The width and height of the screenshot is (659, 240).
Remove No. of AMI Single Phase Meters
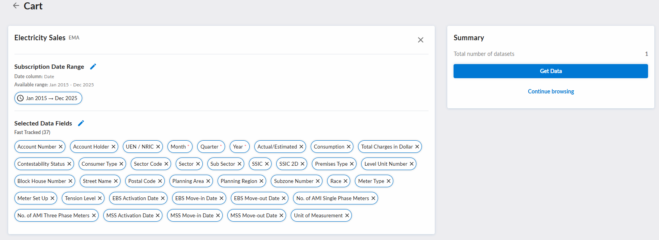pyautogui.click(x=373, y=198)
